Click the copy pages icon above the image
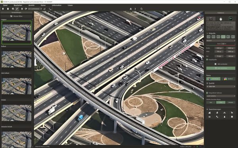 [x=142, y=9]
